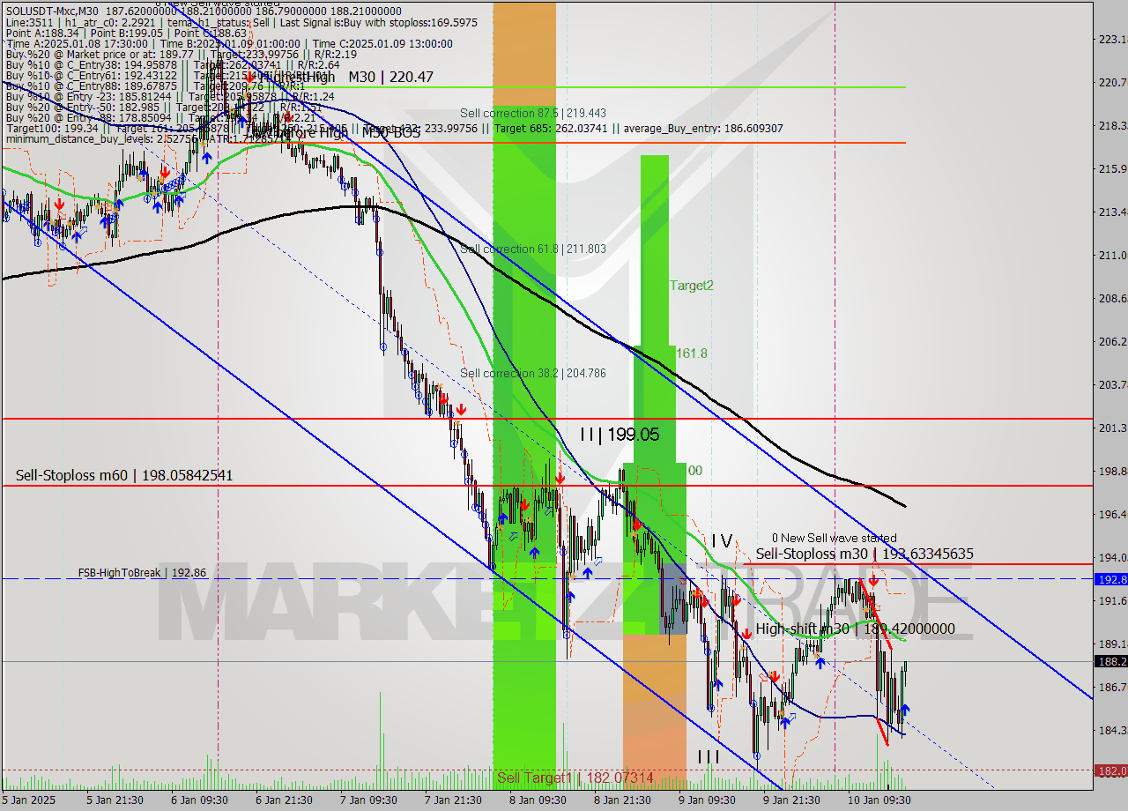
Task: Select the 'FSB-HighToBreak | 192.86' label
Action: click(x=142, y=572)
